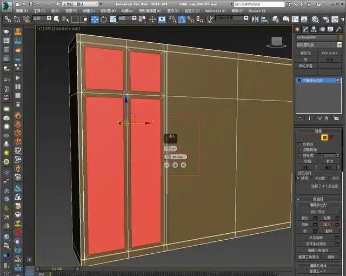Open Extrude settings box
Image resolution: width=346 pixels, height=276 pixels.
[315, 218]
